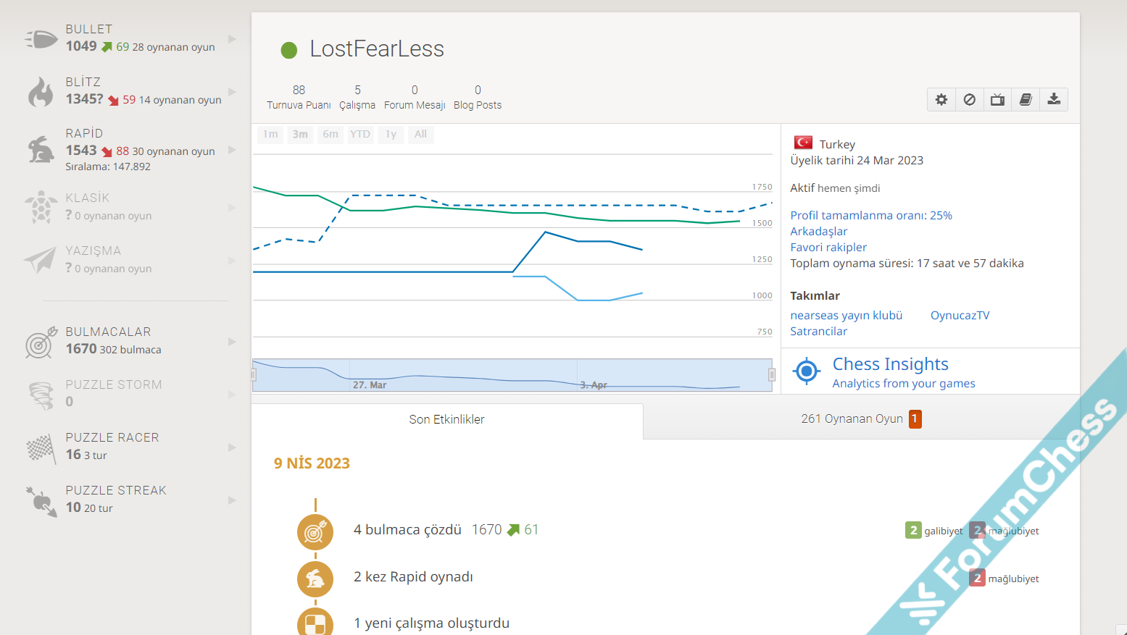Viewport: 1127px width, 635px height.
Task: Click the 2 galibiyet puzzle badge
Action: tap(934, 531)
